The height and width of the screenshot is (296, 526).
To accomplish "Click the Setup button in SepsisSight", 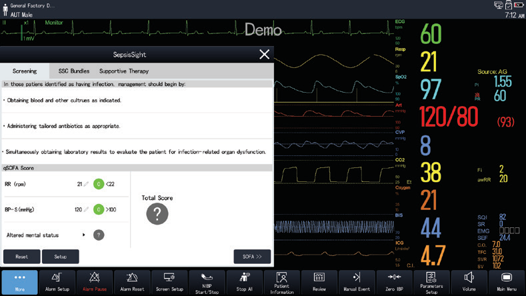I will pyautogui.click(x=61, y=256).
